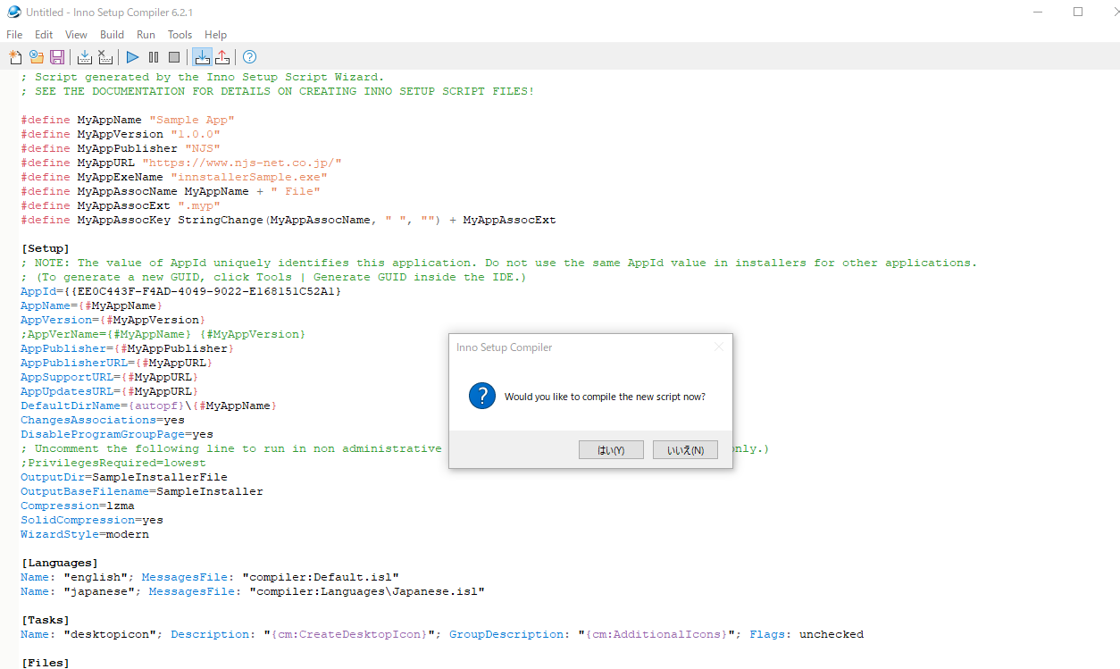This screenshot has width=1120, height=669.
Task: Open the File menu
Action: coord(14,35)
